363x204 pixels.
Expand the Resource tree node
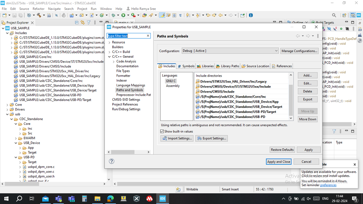(109, 42)
